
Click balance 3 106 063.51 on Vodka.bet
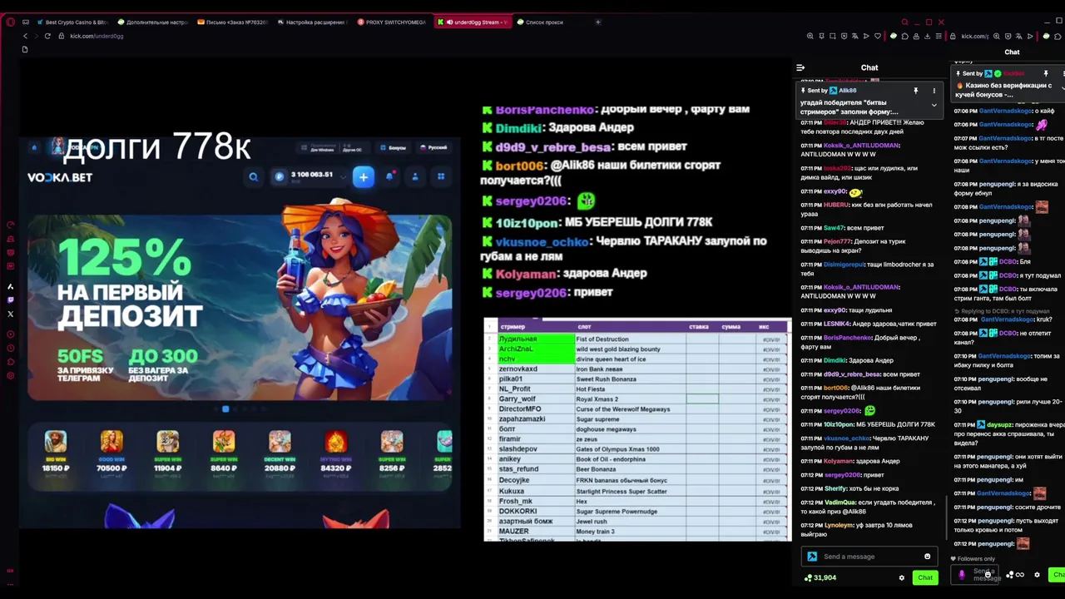tap(311, 176)
